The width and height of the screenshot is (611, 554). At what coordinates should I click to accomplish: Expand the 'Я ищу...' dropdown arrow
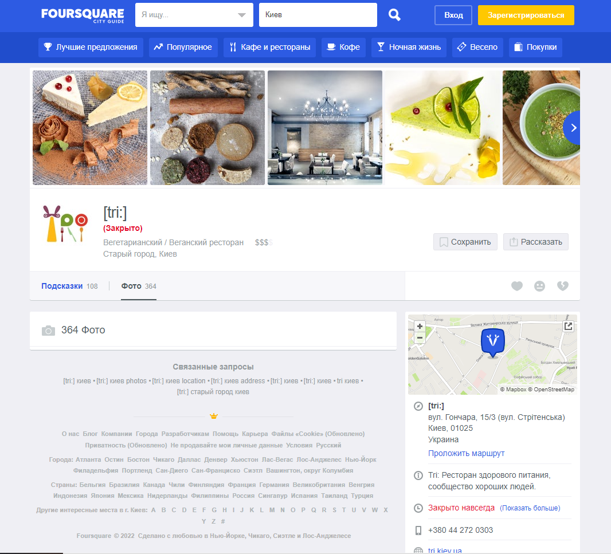[242, 15]
